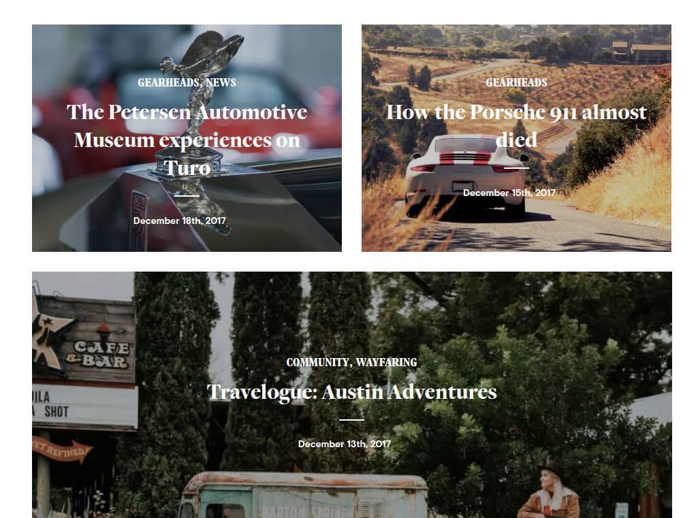Open the Travelogue: Austin Adventures title
This screenshot has height=518, width=698.
tap(351, 392)
